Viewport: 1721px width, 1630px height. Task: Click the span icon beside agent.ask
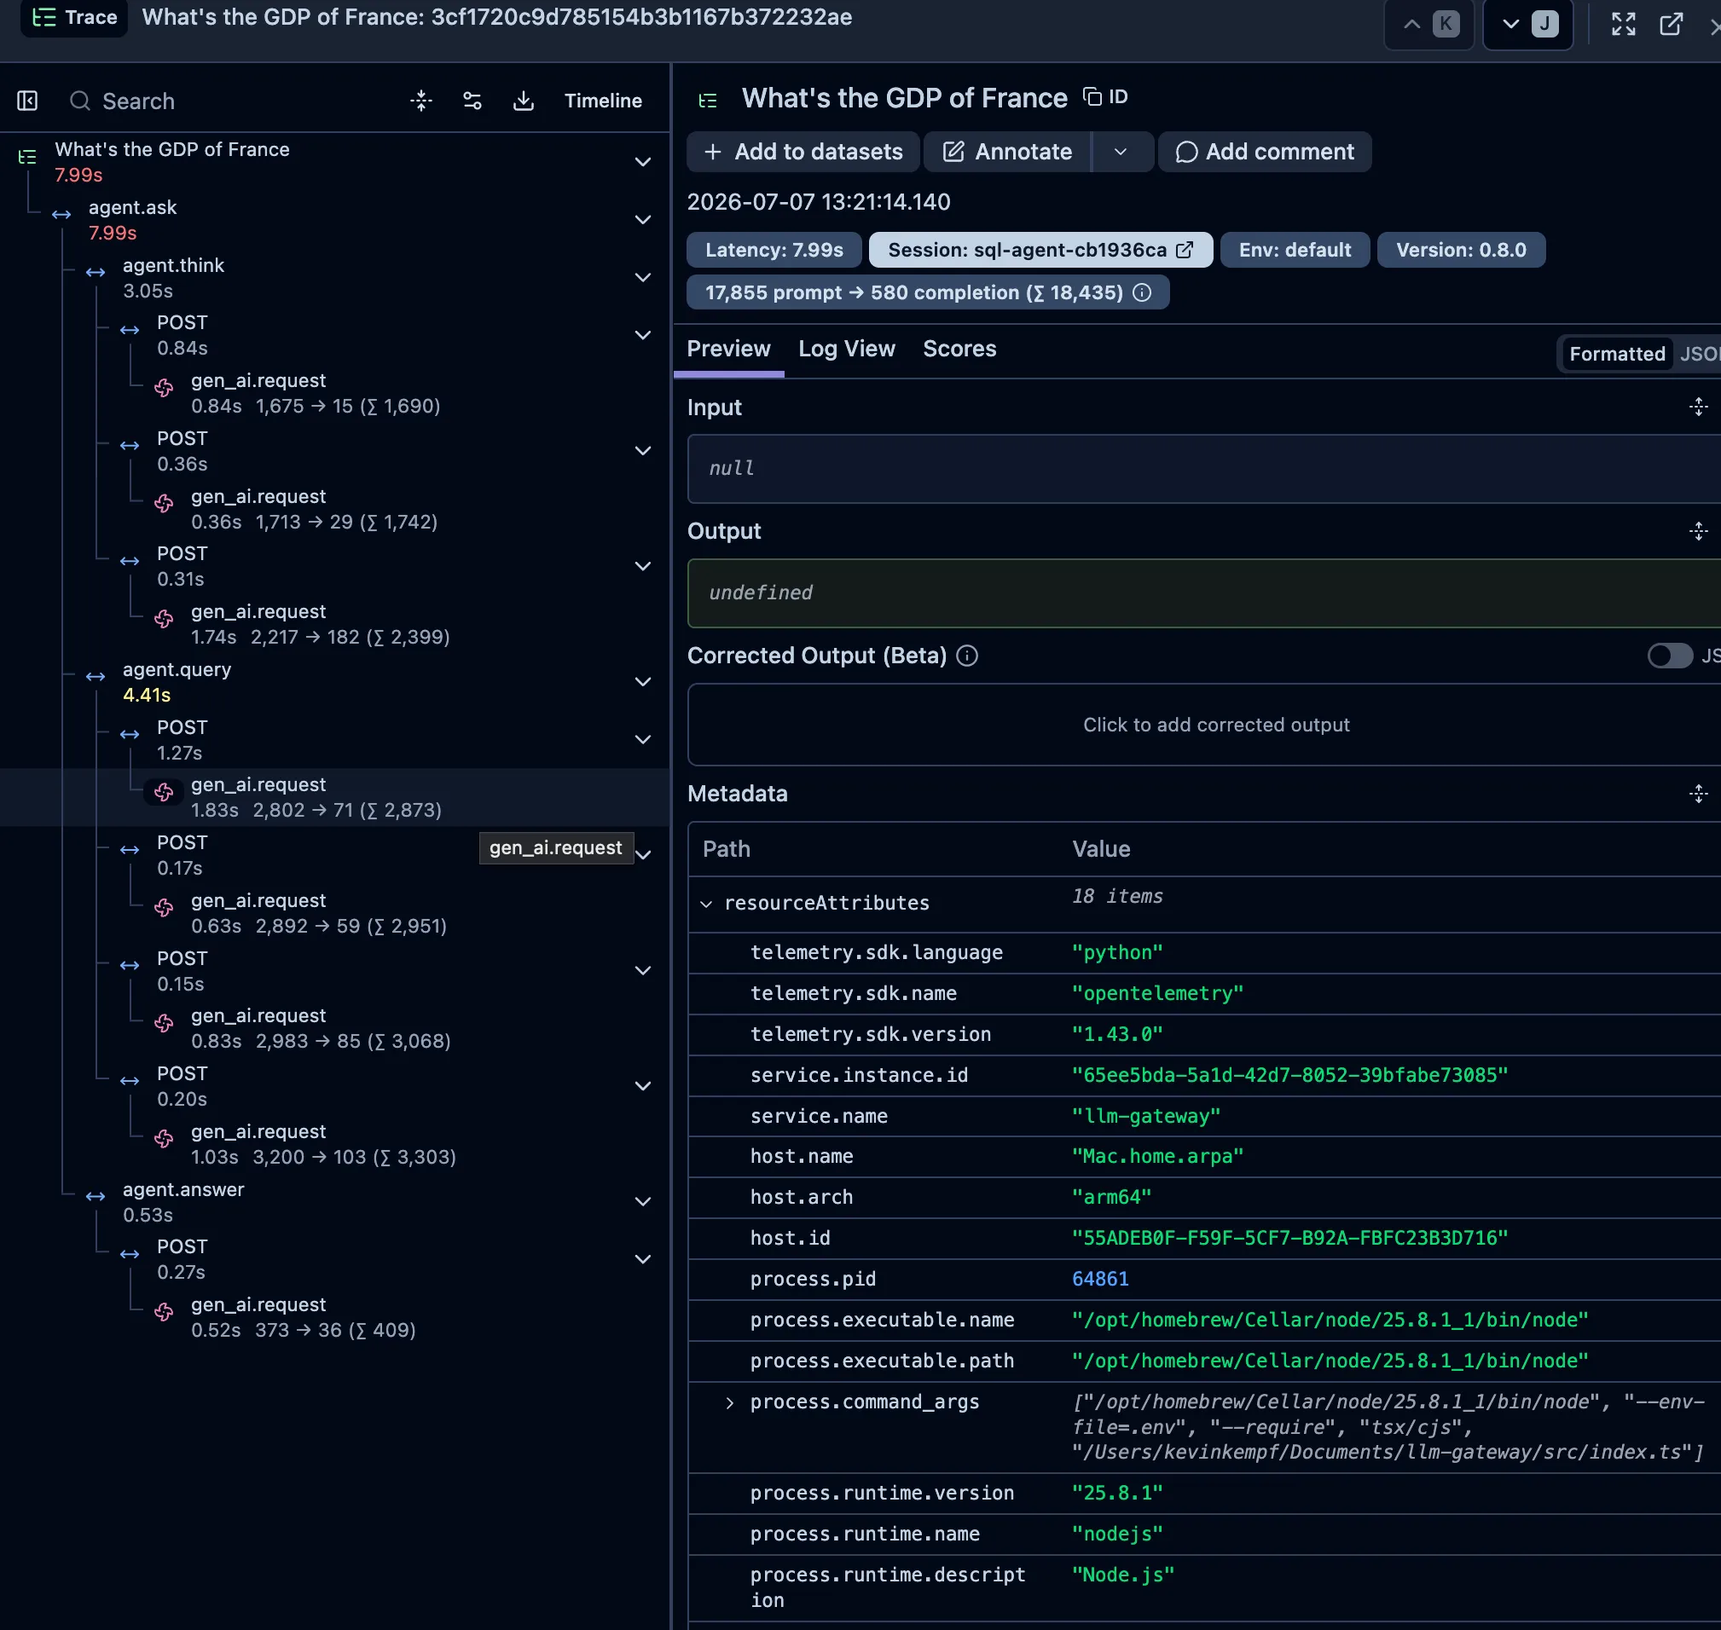click(61, 215)
